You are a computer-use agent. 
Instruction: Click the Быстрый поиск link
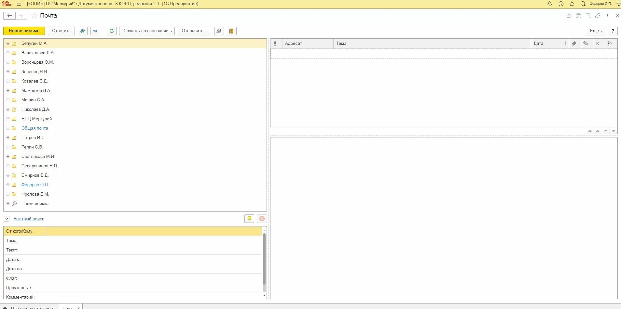coord(29,219)
